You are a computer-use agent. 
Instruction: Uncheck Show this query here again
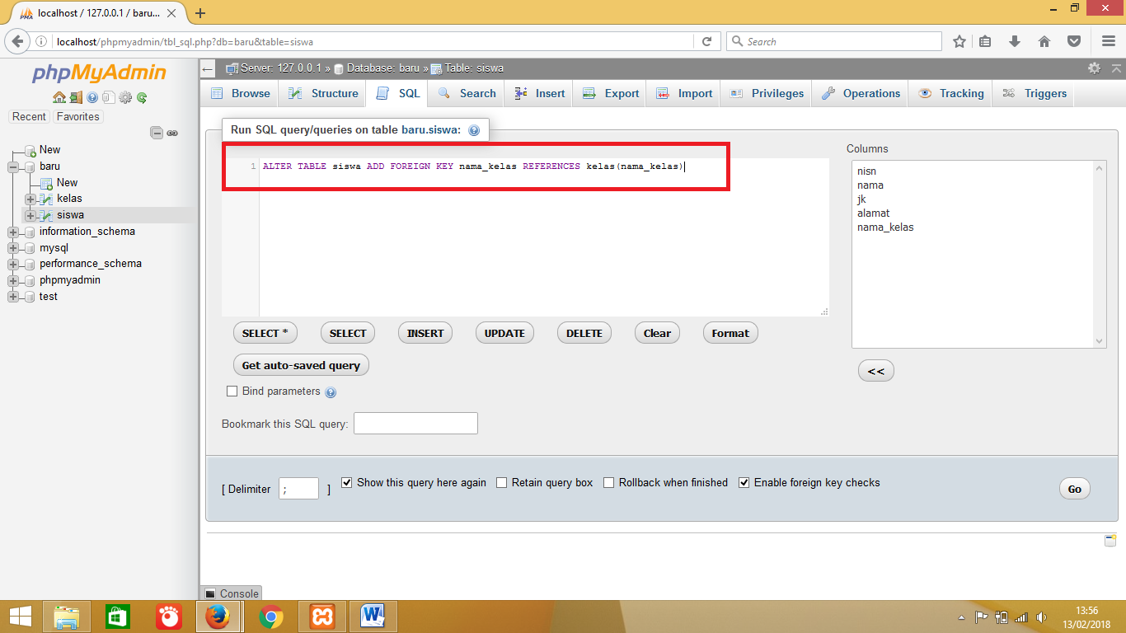tap(347, 482)
